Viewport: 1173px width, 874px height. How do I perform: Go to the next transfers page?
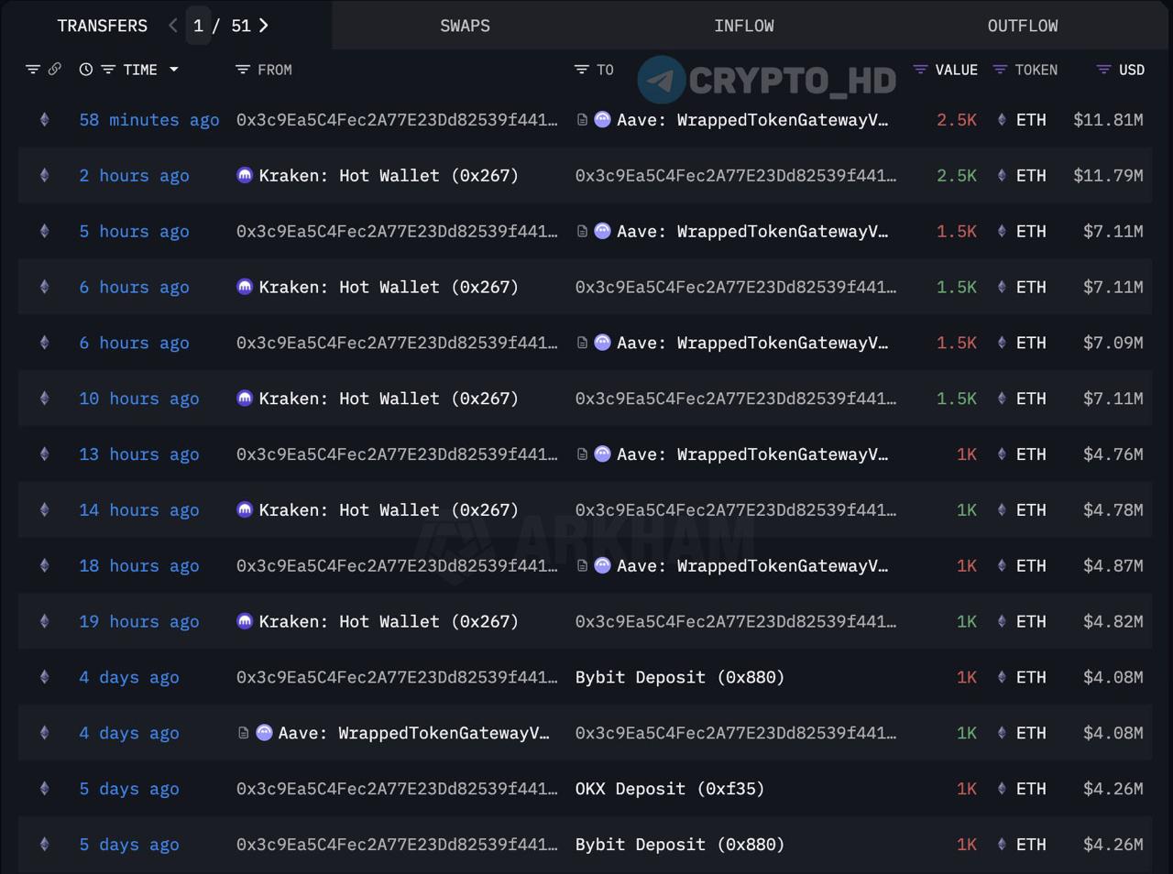point(264,26)
